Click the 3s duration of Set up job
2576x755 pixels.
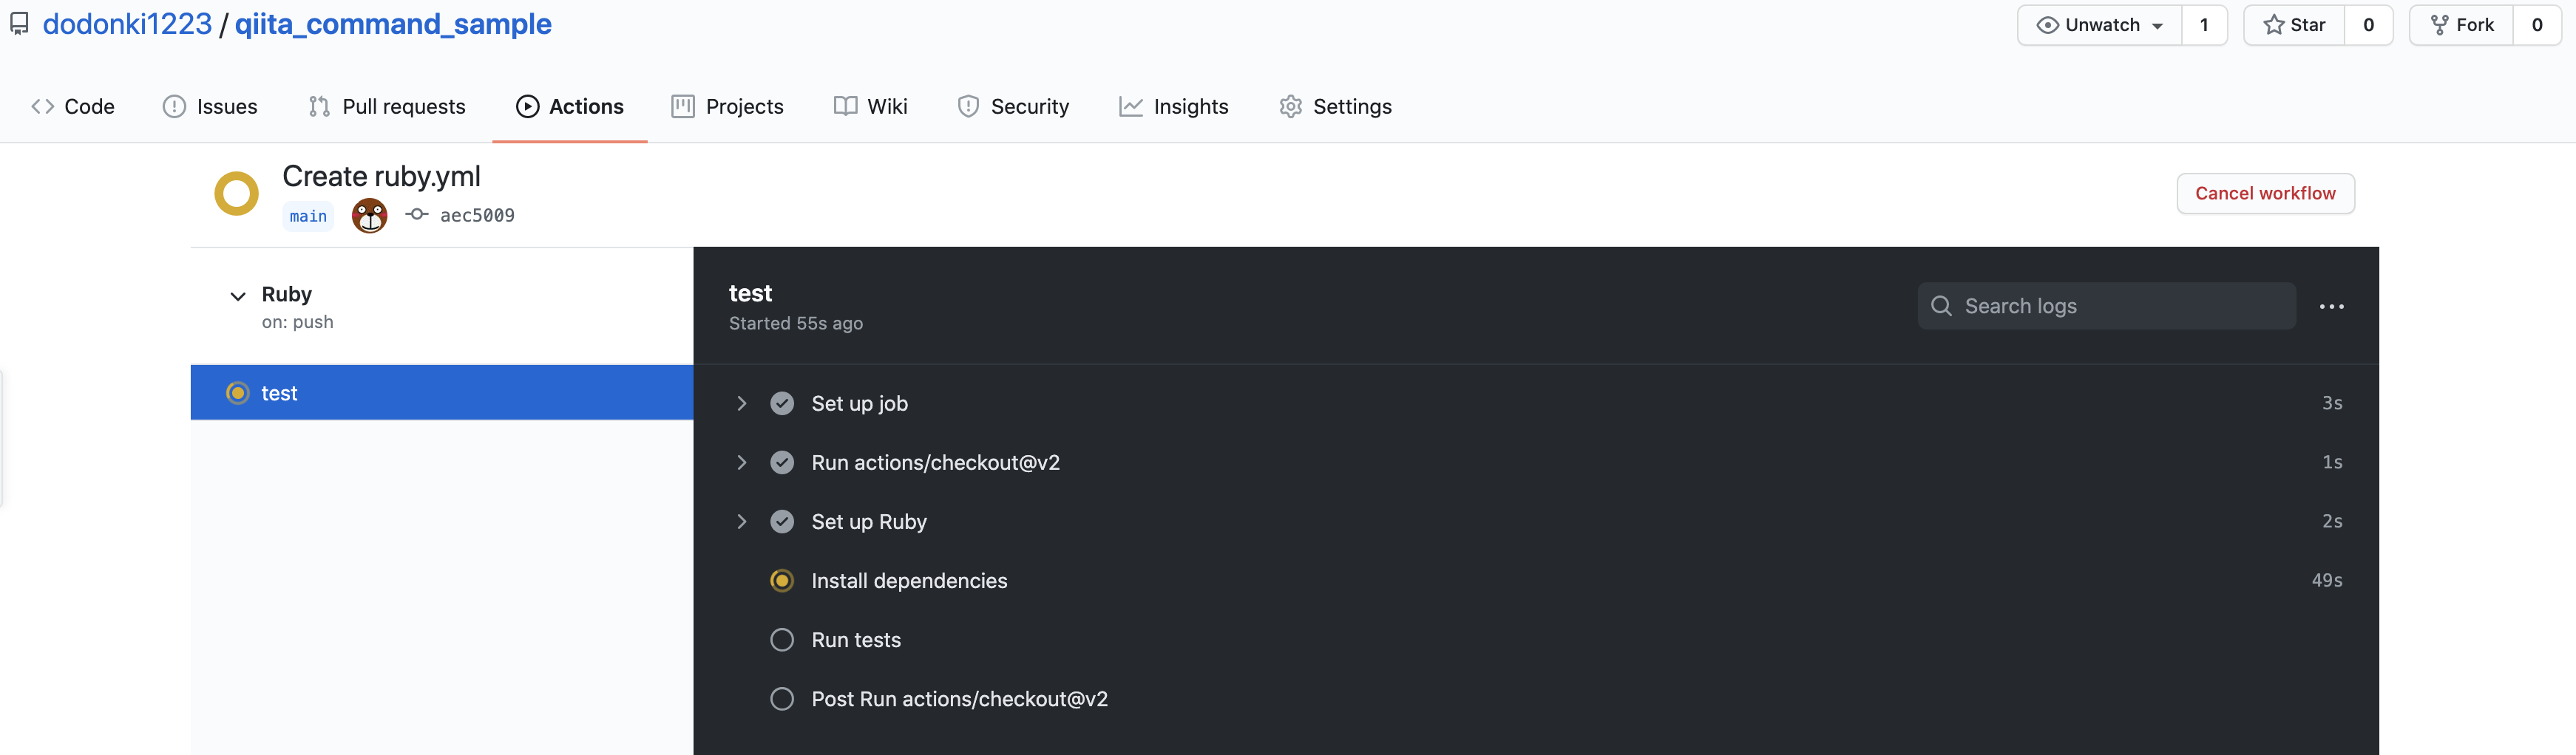pyautogui.click(x=2332, y=403)
